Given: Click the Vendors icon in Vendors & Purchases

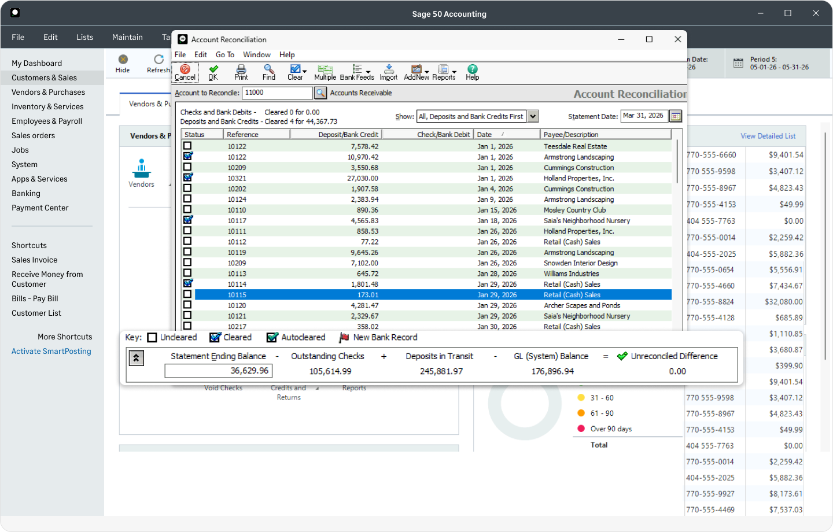Looking at the screenshot, I should 141,168.
